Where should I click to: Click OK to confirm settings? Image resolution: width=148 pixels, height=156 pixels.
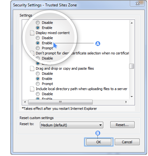point(99,142)
